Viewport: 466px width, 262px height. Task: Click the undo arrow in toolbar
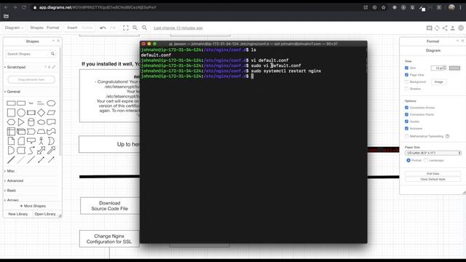103,28
